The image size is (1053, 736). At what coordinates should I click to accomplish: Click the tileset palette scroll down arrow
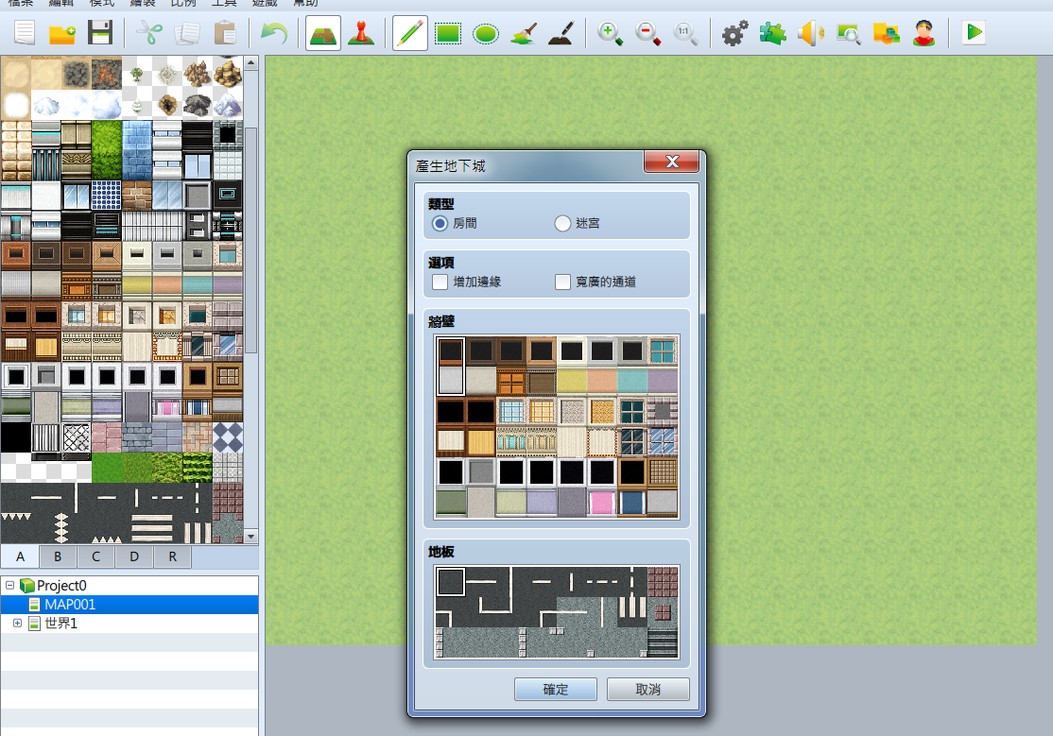pos(250,537)
